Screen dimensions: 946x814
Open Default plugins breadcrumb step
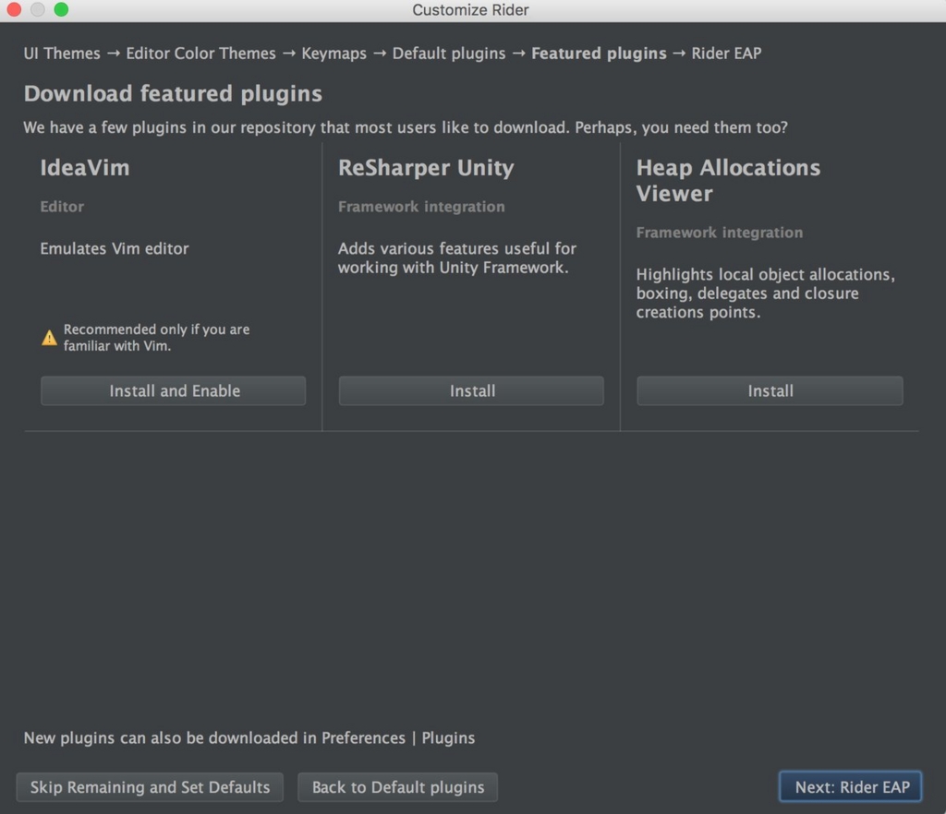(x=449, y=54)
